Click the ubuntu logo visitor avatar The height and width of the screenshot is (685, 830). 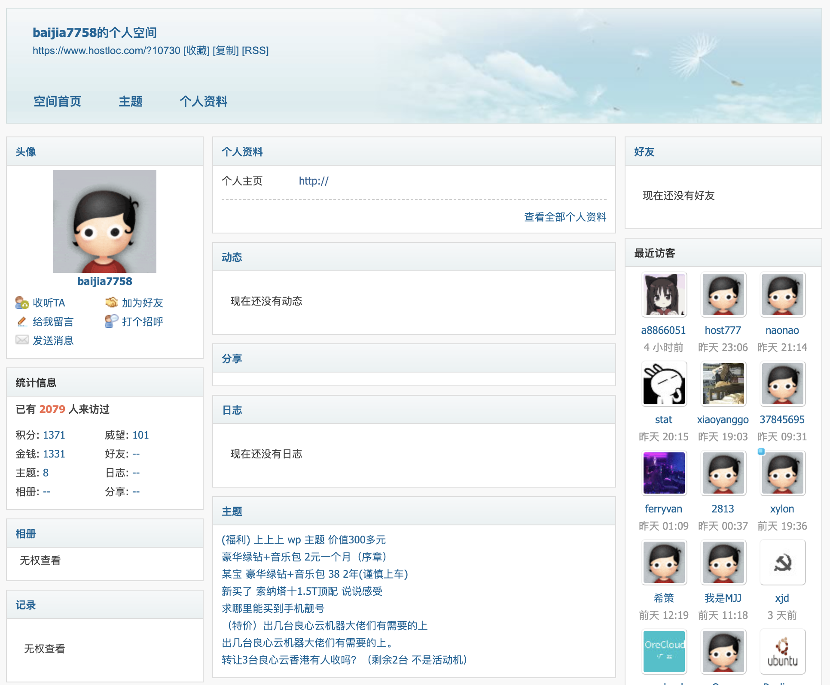click(782, 652)
